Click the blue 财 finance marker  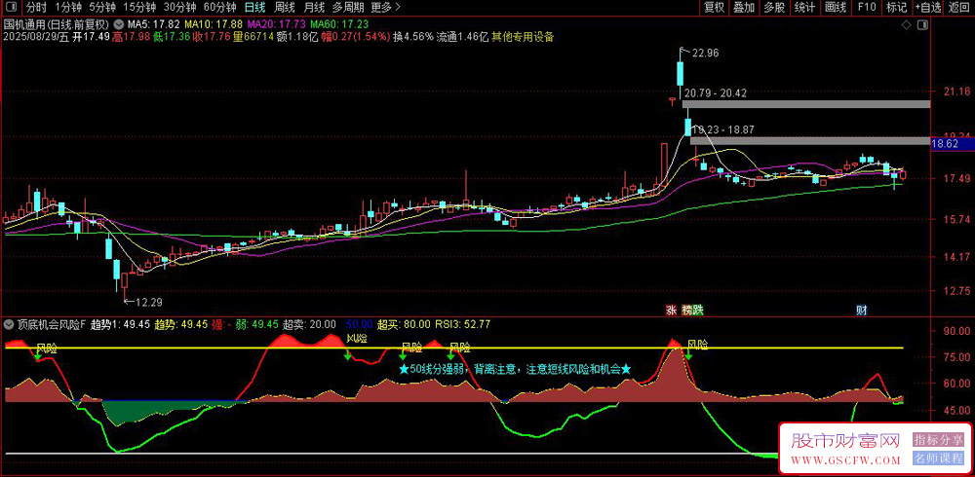(x=862, y=310)
